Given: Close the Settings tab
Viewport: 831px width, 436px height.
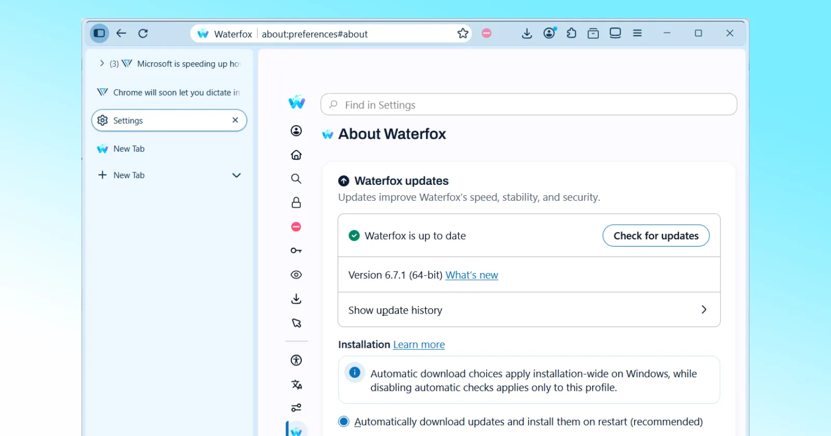Looking at the screenshot, I should coord(235,120).
